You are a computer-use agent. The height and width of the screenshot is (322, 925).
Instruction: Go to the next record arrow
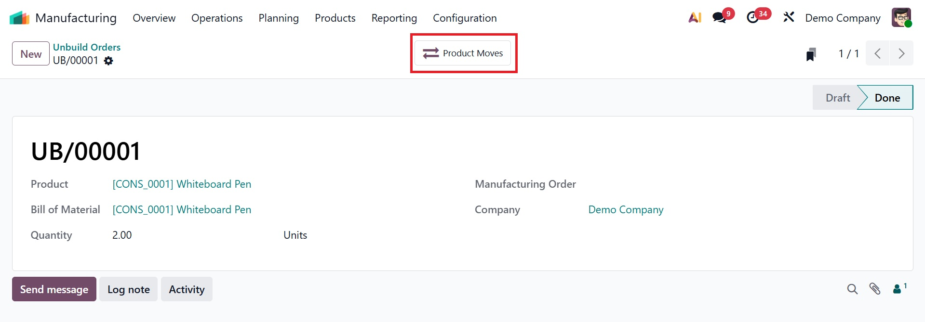[x=901, y=53]
